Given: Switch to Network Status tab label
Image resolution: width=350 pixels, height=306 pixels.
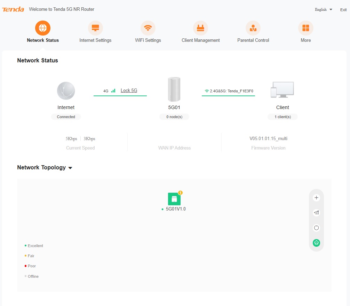Looking at the screenshot, I should click(43, 40).
